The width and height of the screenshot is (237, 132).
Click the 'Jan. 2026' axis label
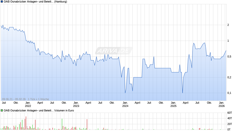coord(222,104)
